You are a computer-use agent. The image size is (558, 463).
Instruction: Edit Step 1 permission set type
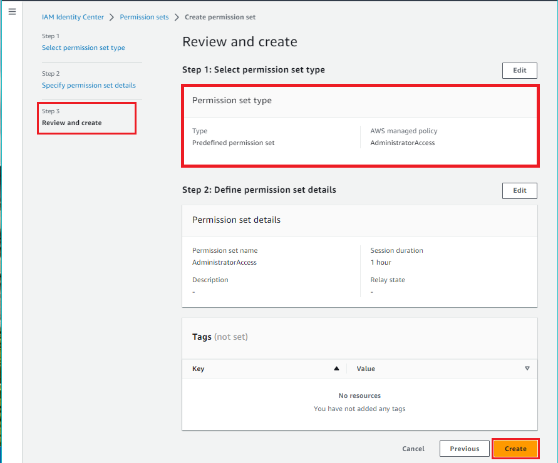pos(520,71)
